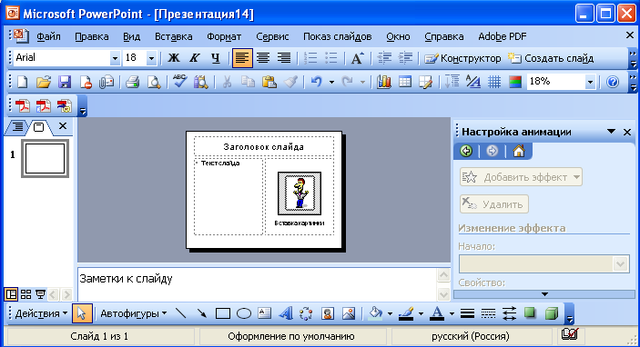Viewport: 640px width, 347px height.
Task: Click the Line Color brush swatch
Action: click(406, 313)
